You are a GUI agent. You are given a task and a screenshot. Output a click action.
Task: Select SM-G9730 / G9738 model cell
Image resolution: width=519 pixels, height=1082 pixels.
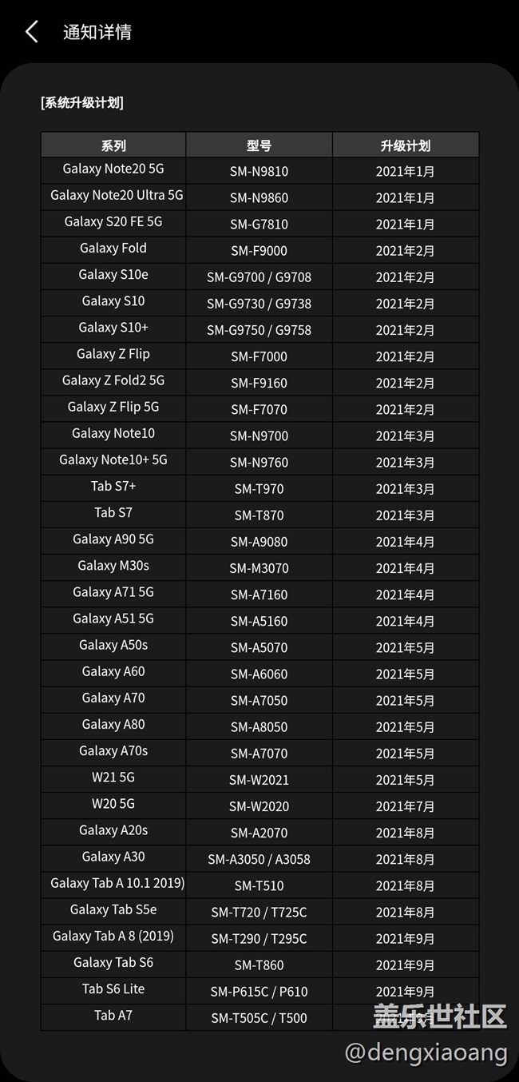point(259,304)
